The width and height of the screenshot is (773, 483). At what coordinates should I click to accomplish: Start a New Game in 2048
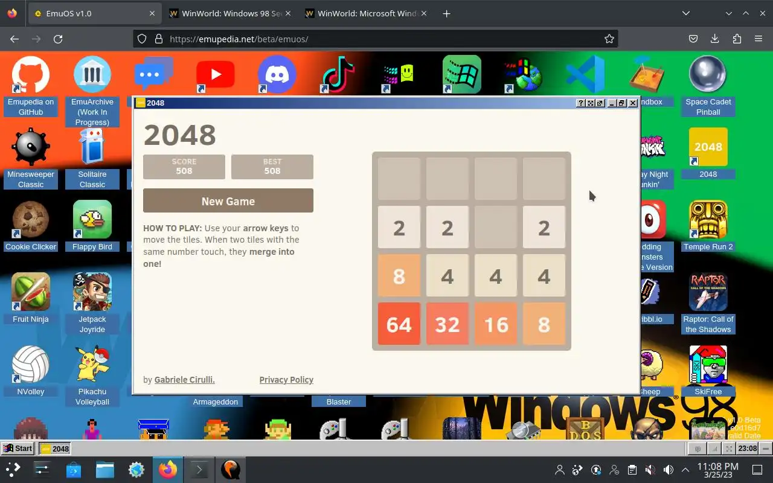[x=228, y=201]
